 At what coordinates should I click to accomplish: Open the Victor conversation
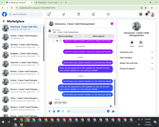point(22,99)
